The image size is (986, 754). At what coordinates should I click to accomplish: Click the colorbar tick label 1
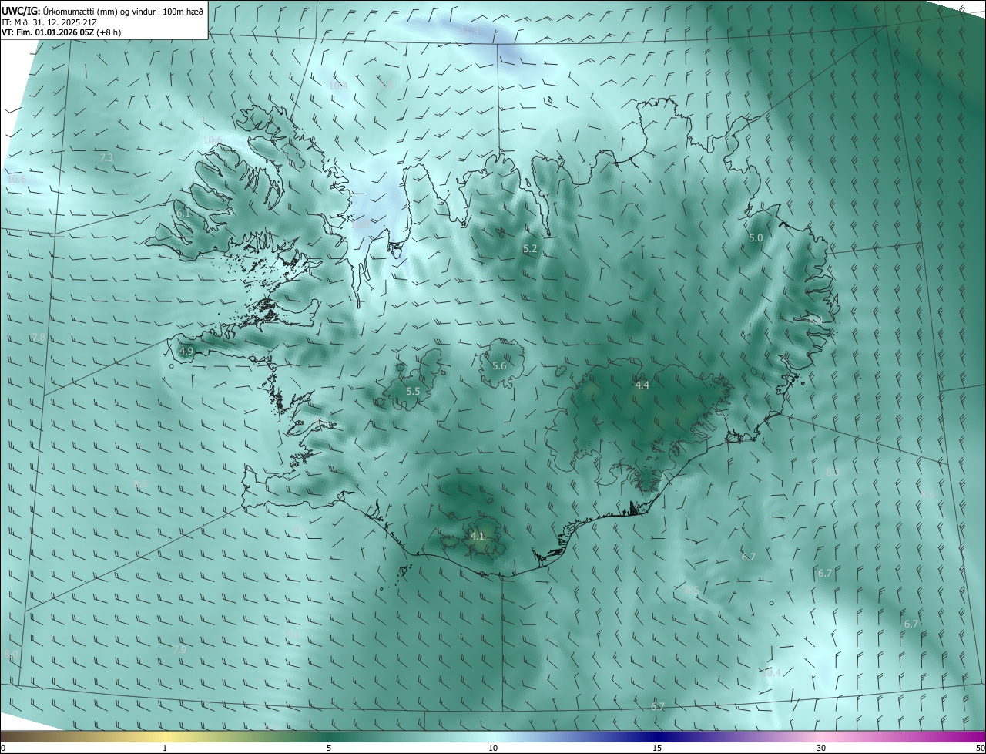pyautogui.click(x=165, y=748)
